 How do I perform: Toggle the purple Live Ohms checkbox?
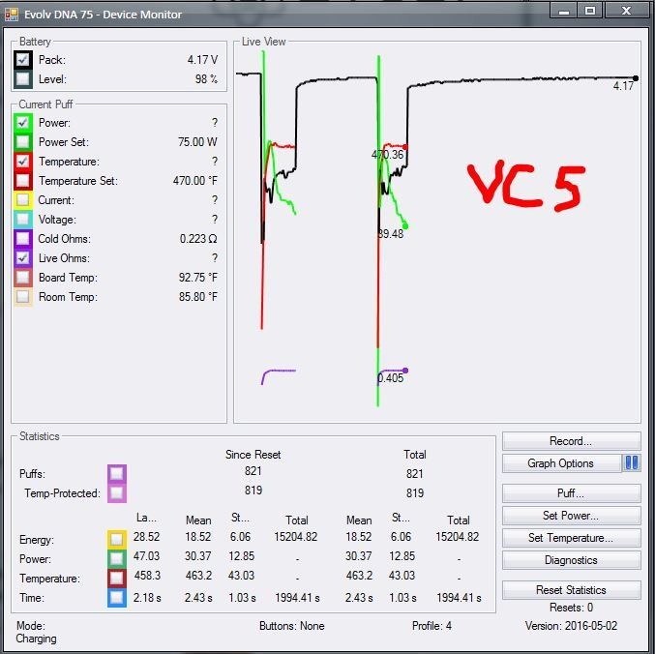pyautogui.click(x=23, y=258)
